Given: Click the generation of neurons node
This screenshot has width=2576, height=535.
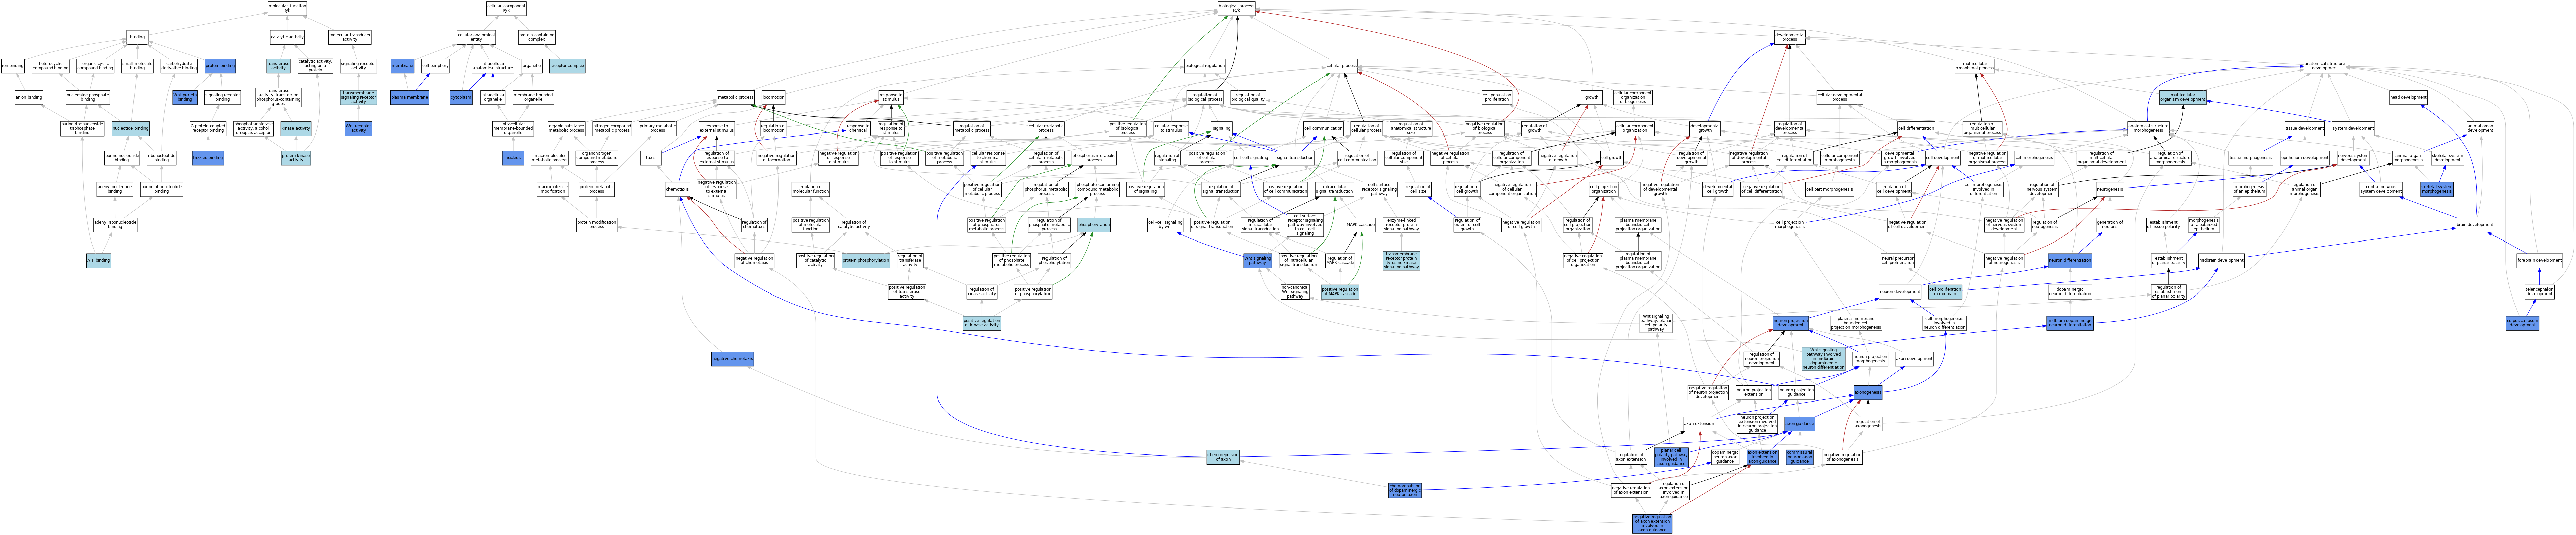Looking at the screenshot, I should [x=2110, y=225].
